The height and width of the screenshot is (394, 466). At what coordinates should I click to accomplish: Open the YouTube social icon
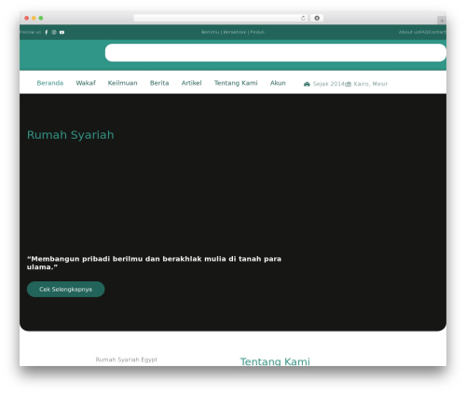click(x=62, y=33)
